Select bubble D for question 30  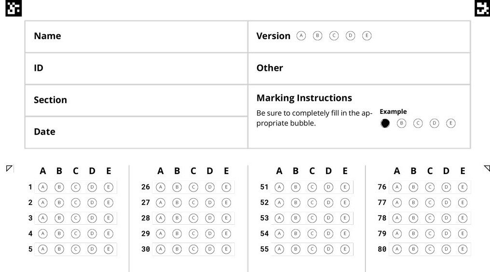pyautogui.click(x=210, y=249)
